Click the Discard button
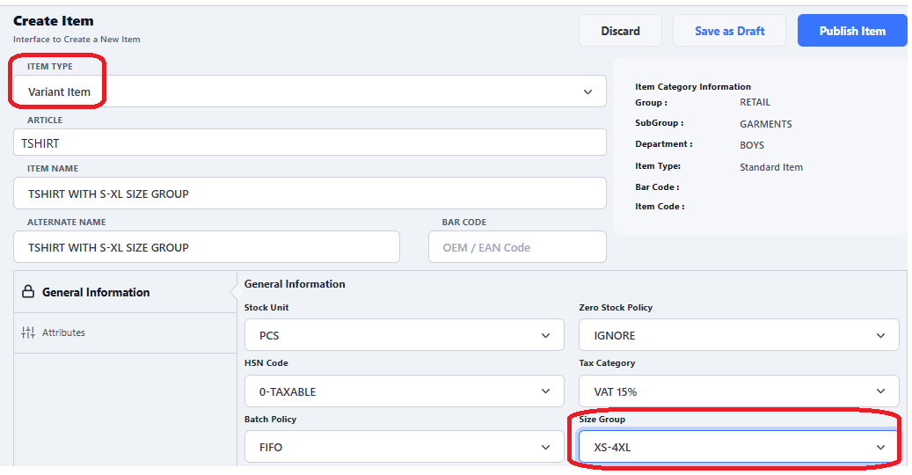 pos(620,31)
